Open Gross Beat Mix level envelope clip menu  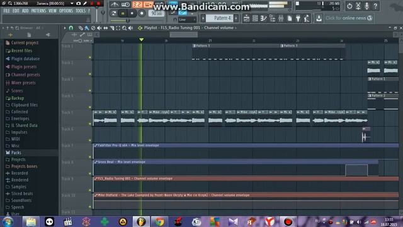96,162
